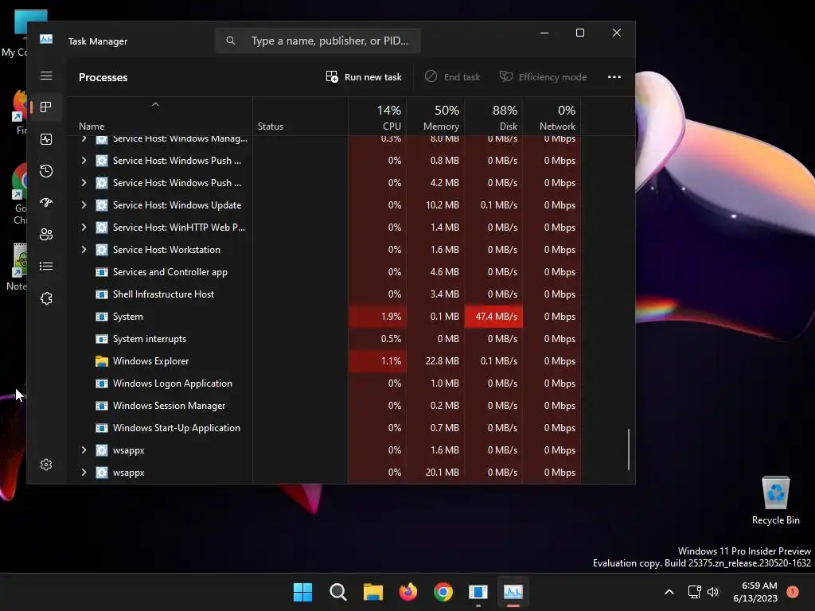Expand Service Host: Workstation
Image resolution: width=815 pixels, height=611 pixels.
tap(84, 250)
